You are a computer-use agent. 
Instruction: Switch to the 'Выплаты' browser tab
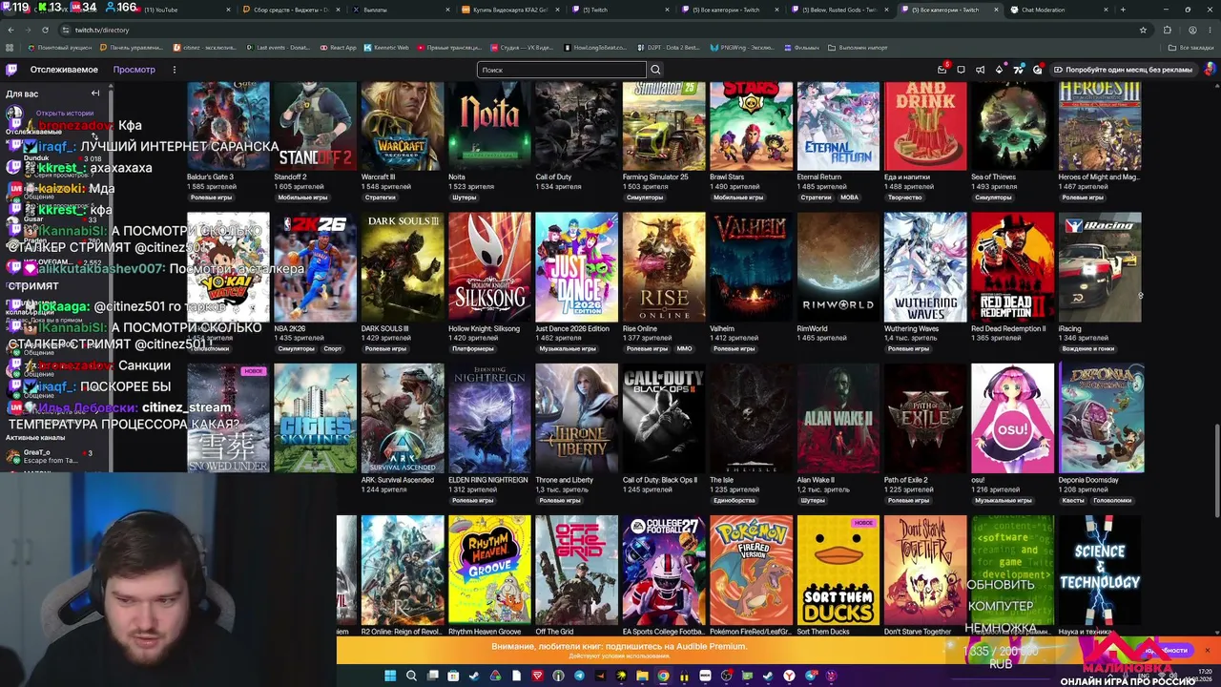tap(401, 10)
